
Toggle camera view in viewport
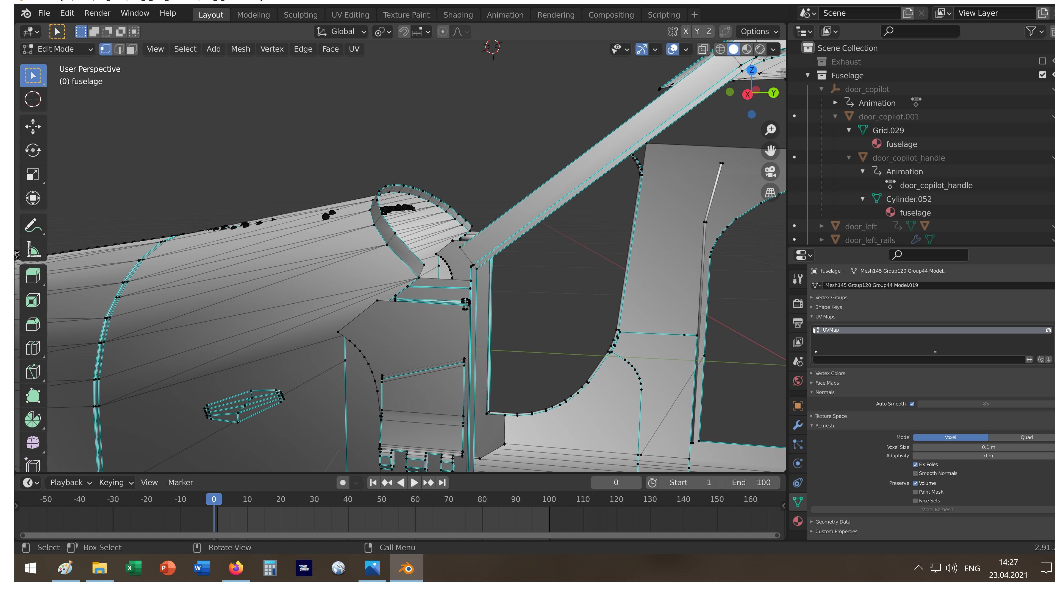[x=770, y=172]
